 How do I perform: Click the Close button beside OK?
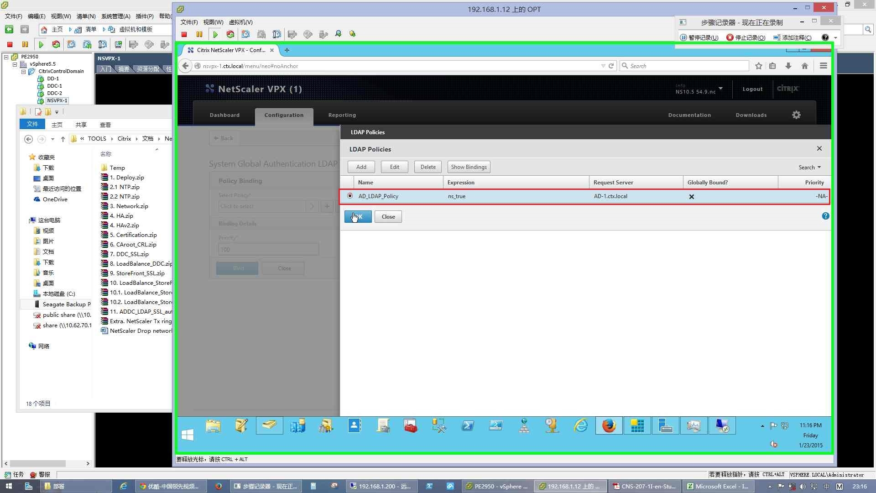pyautogui.click(x=388, y=217)
